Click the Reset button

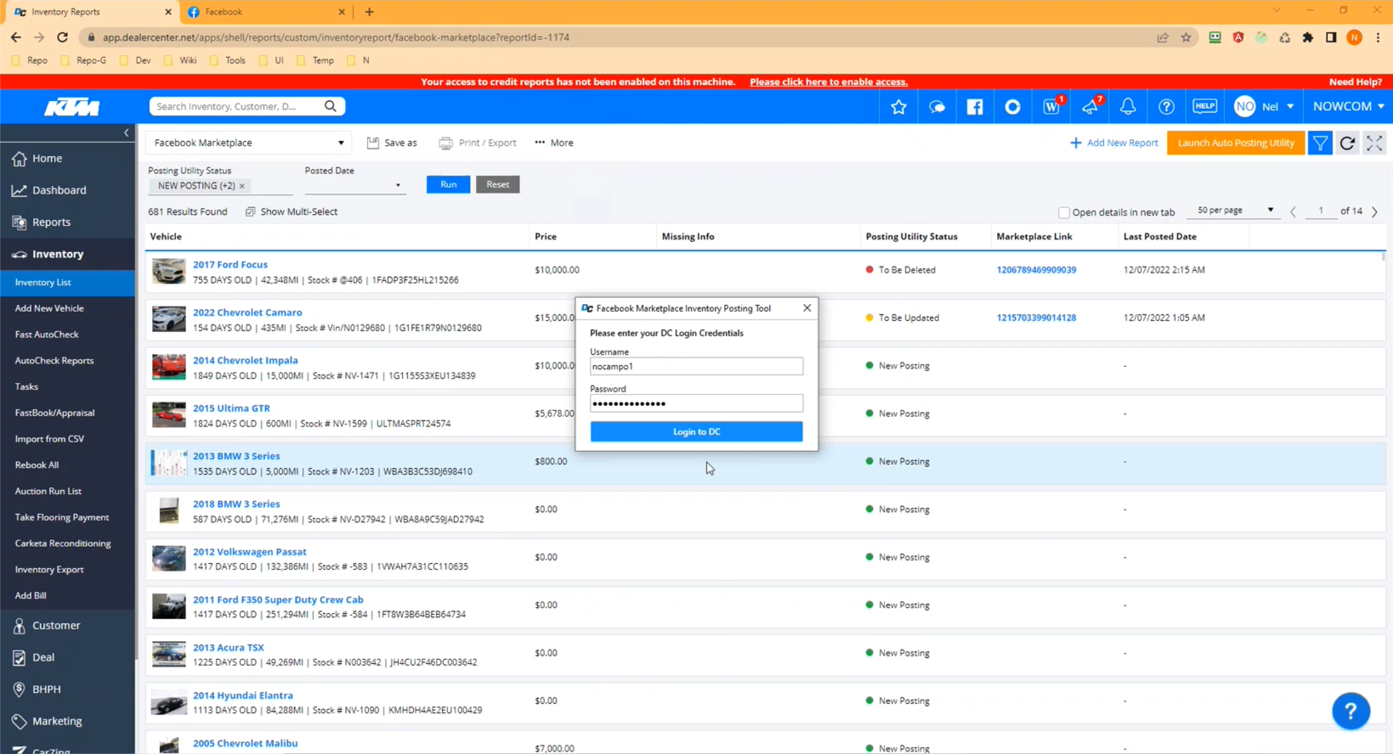coord(498,185)
